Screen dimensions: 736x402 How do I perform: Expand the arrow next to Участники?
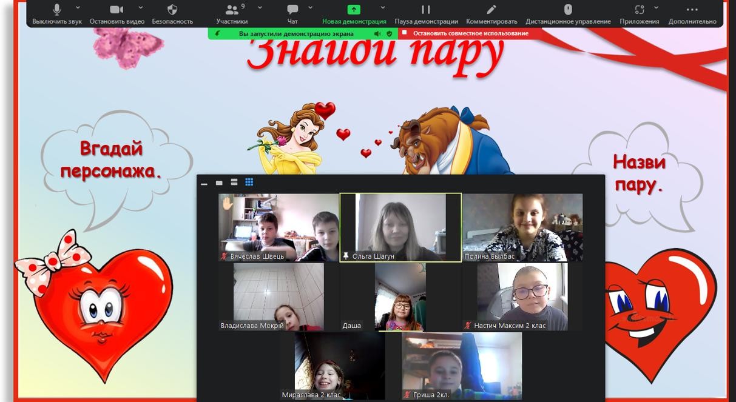click(260, 8)
